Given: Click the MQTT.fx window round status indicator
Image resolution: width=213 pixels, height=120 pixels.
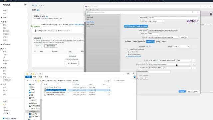Looking at the screenshot, I should 211,14.
